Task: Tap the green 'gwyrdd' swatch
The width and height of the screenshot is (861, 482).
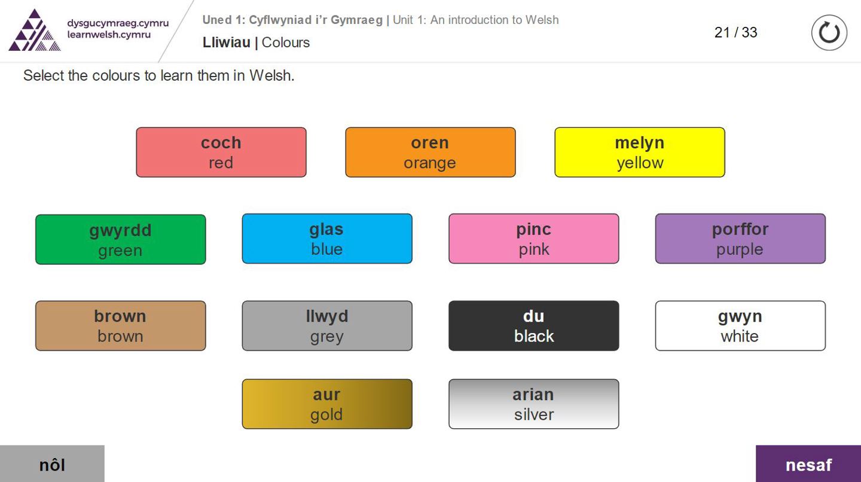Action: [x=120, y=239]
